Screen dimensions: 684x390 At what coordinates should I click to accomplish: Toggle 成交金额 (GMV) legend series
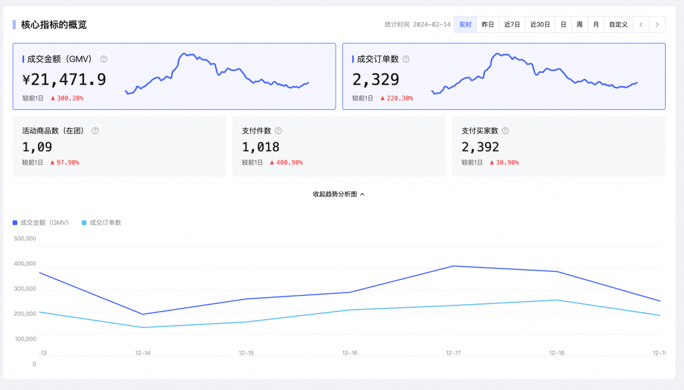coord(41,222)
